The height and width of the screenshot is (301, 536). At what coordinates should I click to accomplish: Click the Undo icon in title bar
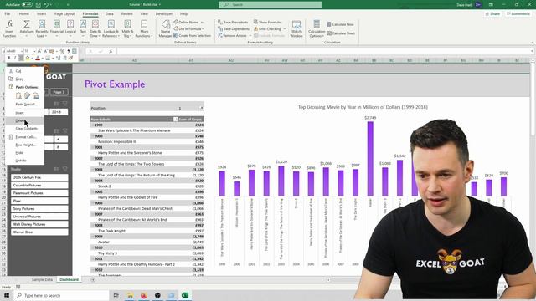pyautogui.click(x=47, y=4)
